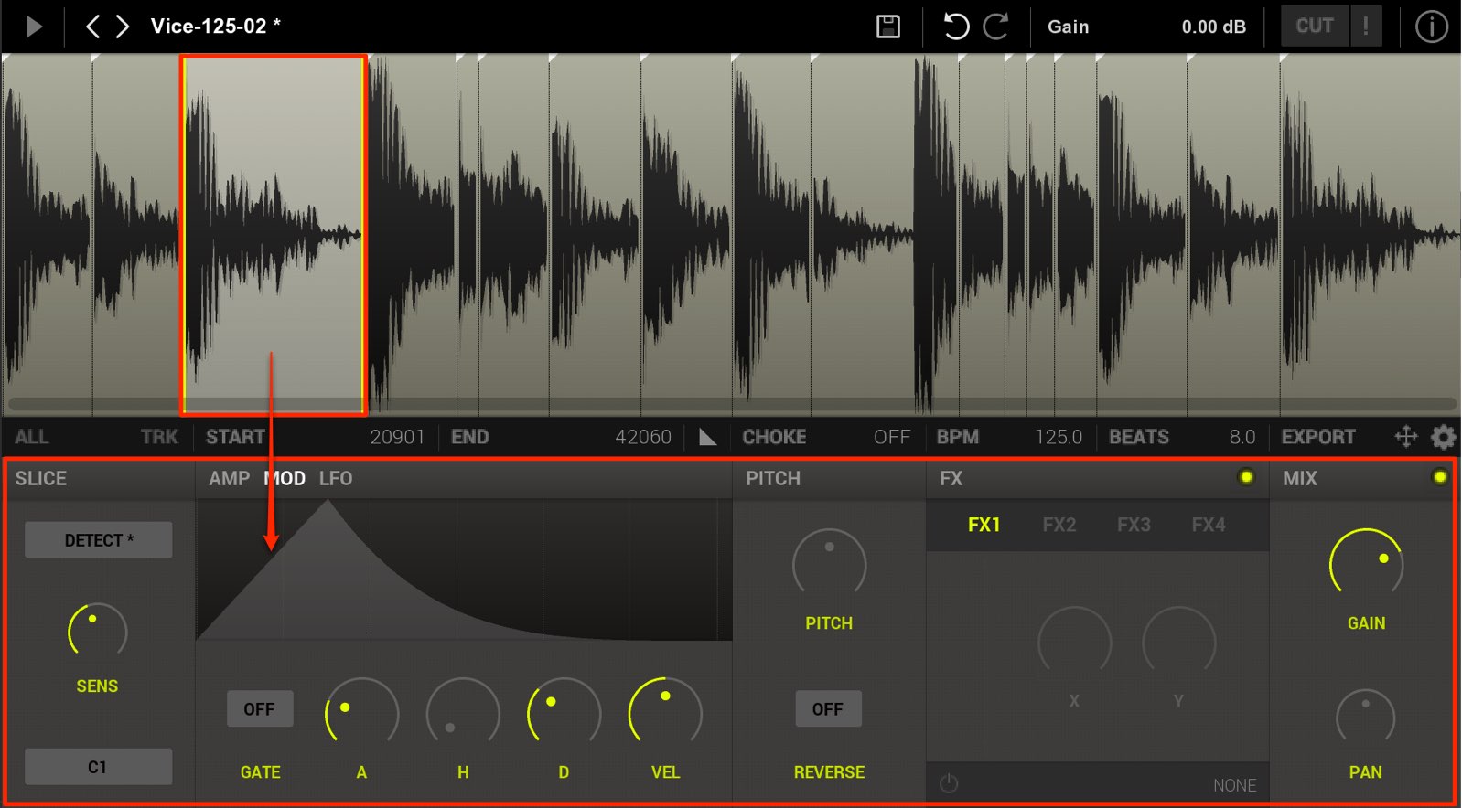1462x808 pixels.
Task: Select the FX1 tab
Action: pos(984,525)
